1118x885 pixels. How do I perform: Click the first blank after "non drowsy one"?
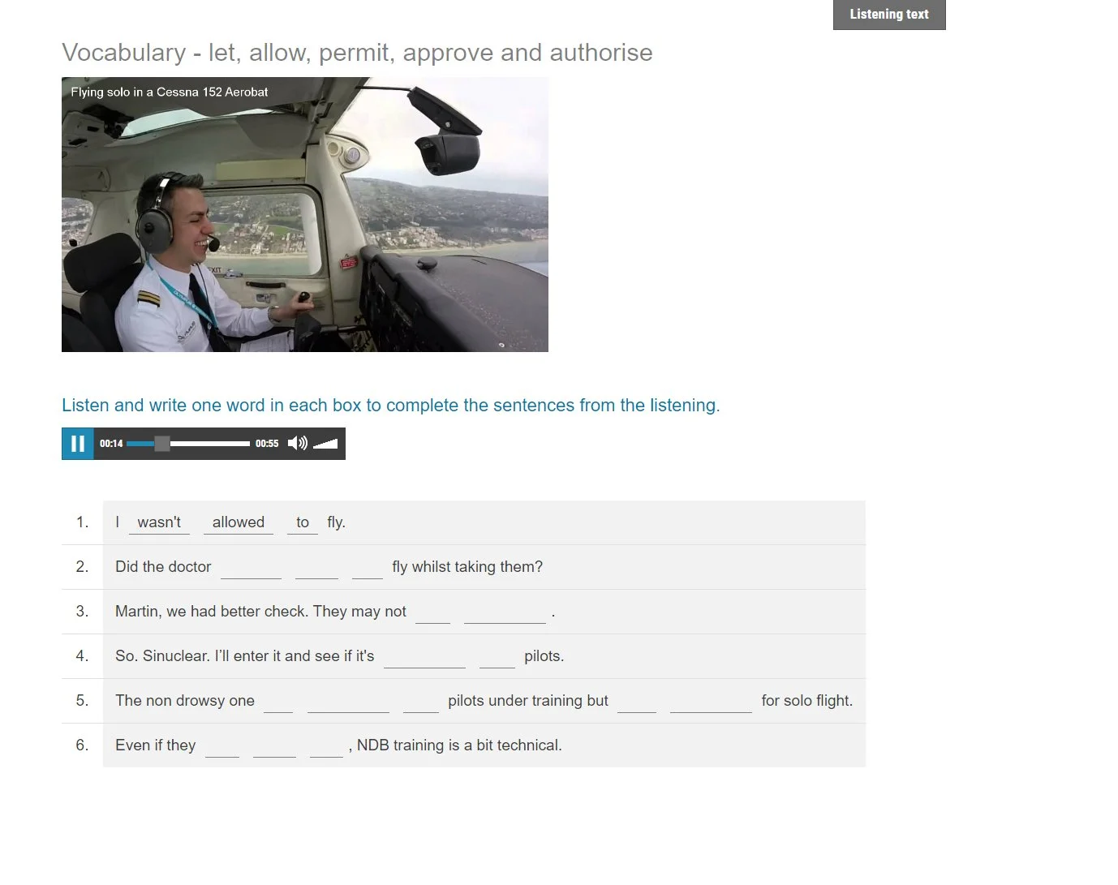click(x=278, y=701)
